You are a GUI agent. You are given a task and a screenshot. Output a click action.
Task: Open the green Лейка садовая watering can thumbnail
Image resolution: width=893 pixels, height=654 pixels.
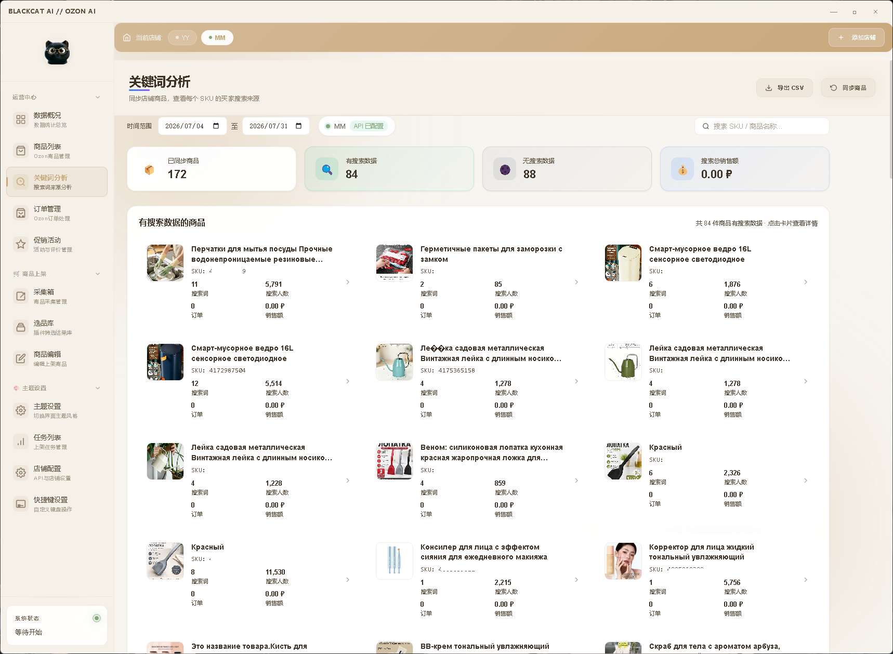click(623, 362)
